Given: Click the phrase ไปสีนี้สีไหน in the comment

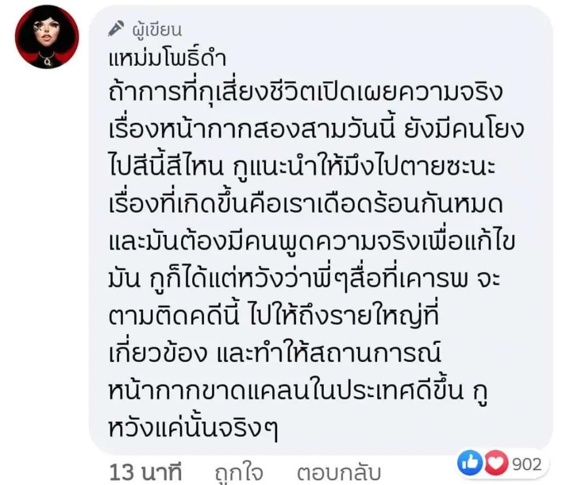Looking at the screenshot, I should (x=166, y=166).
